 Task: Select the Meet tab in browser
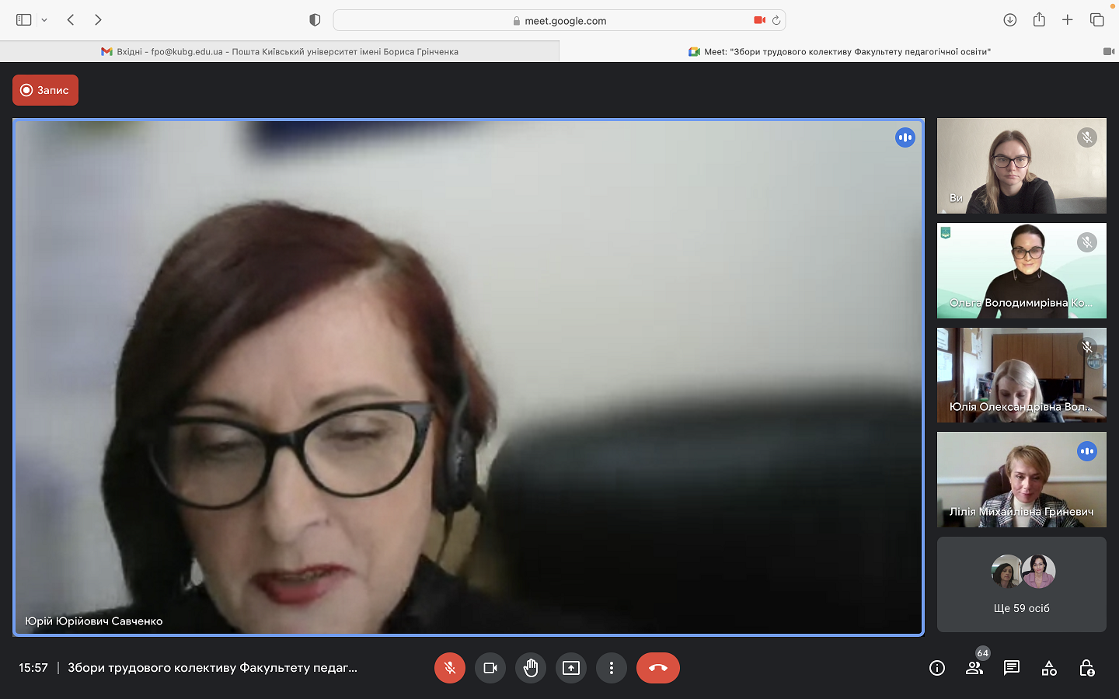pos(839,52)
